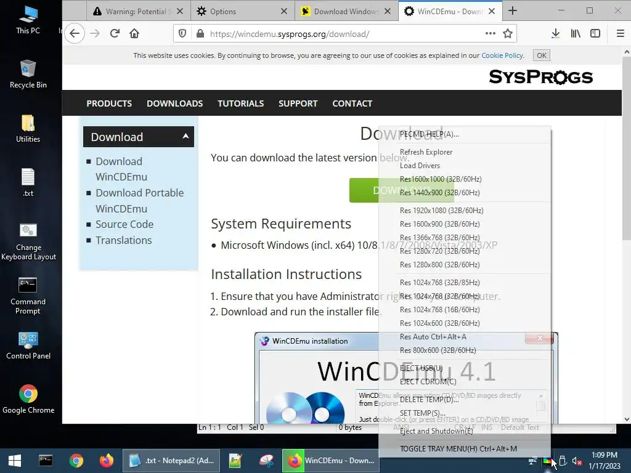This screenshot has width=631, height=473.
Task: Bookmark this page with star icon
Action: coord(508,33)
